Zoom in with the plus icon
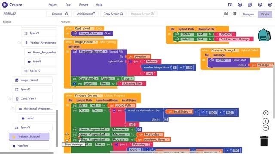Image resolution: width=275 pixels, height=154 pixels. click(266, 121)
